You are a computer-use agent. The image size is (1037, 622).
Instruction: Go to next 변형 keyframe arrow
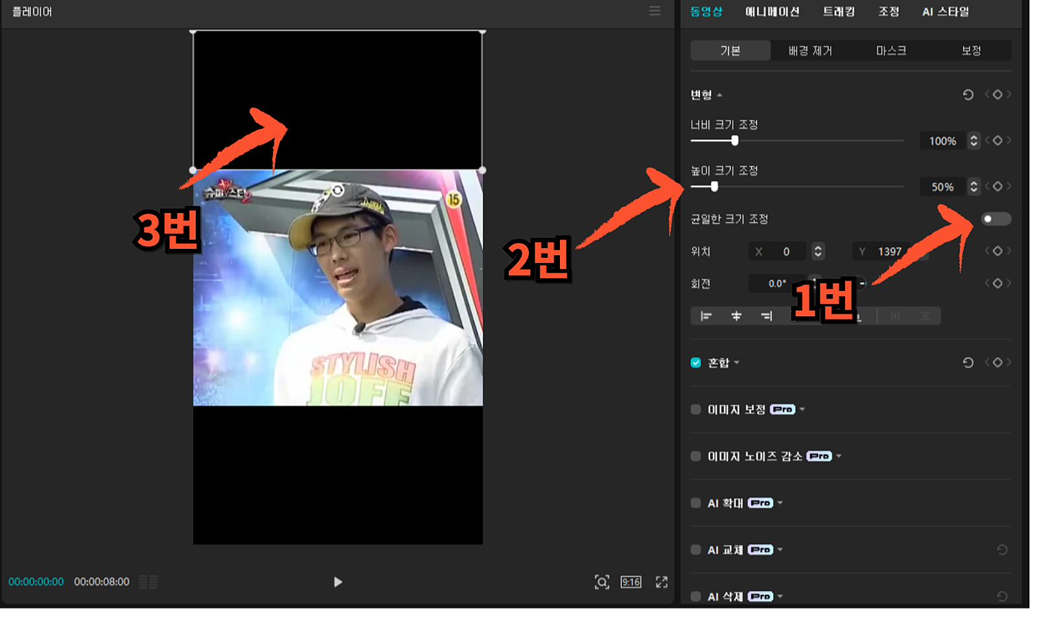point(1008,95)
